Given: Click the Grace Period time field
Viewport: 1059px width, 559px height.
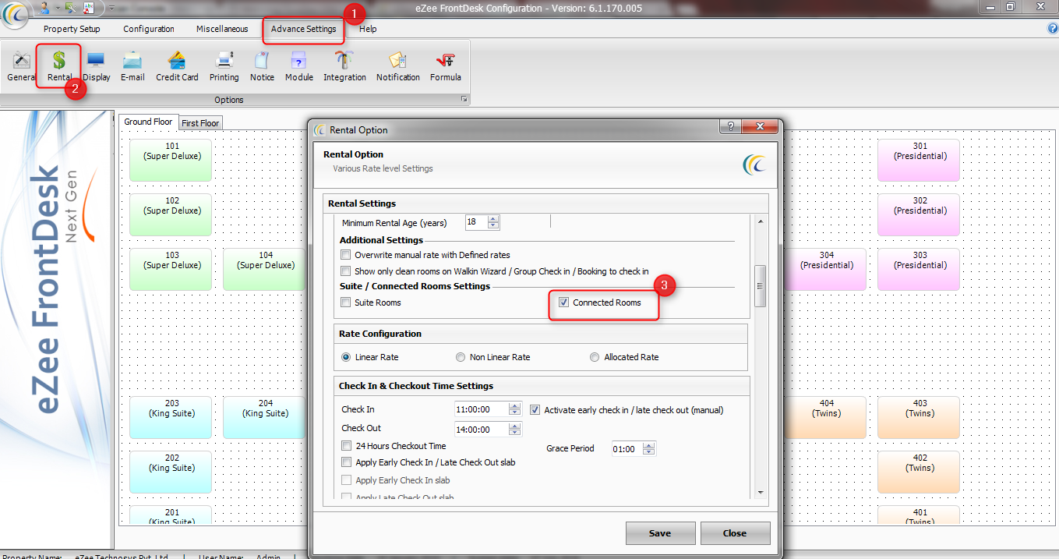Looking at the screenshot, I should point(627,448).
